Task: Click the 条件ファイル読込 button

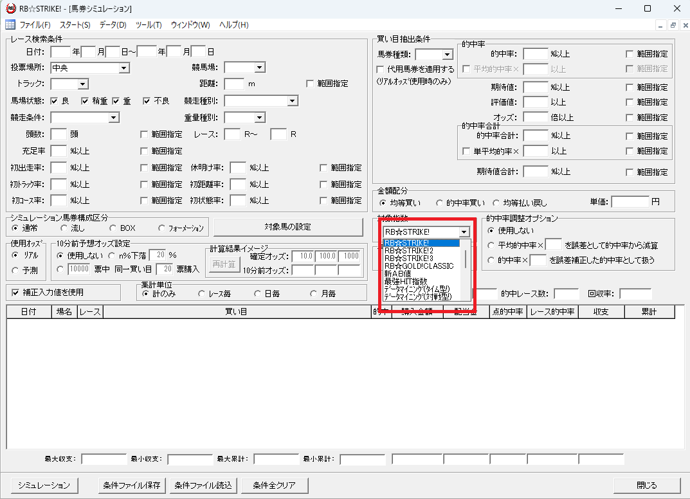Action: 203,485
